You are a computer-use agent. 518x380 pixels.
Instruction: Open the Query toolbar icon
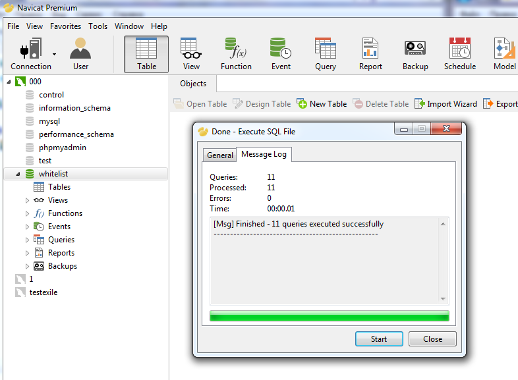pyautogui.click(x=326, y=54)
